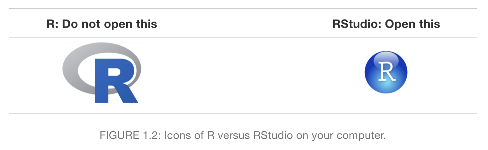Click the word "RStudio:" in right header

tap(357, 24)
